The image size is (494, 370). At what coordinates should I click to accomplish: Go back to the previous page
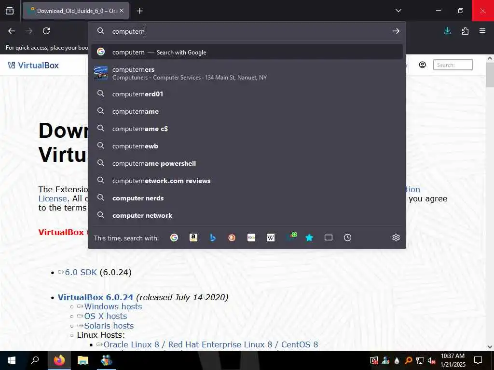(x=12, y=31)
